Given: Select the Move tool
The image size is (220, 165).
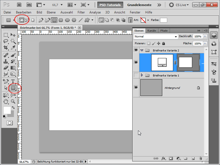Looking at the screenshot, I should (x=13, y=35).
